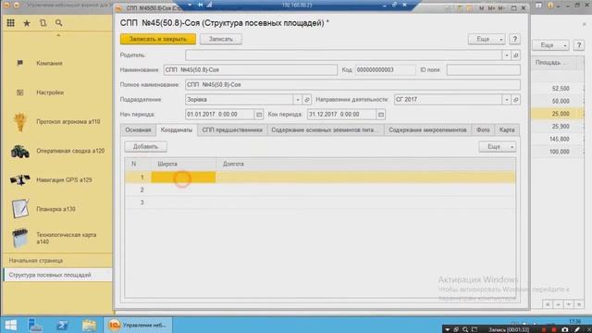The height and width of the screenshot is (333, 592).
Task: Open Родитель field link icon
Action: (x=516, y=55)
